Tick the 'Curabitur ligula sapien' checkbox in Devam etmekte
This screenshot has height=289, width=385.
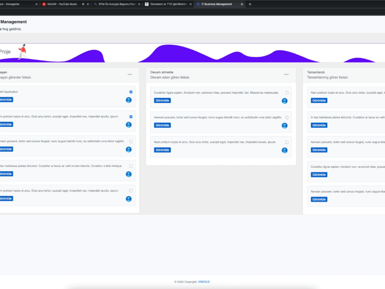[x=287, y=93]
